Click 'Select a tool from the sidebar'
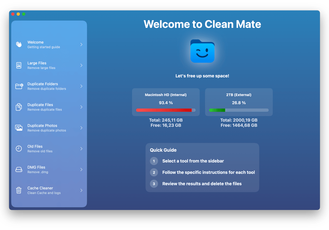 [193, 161]
